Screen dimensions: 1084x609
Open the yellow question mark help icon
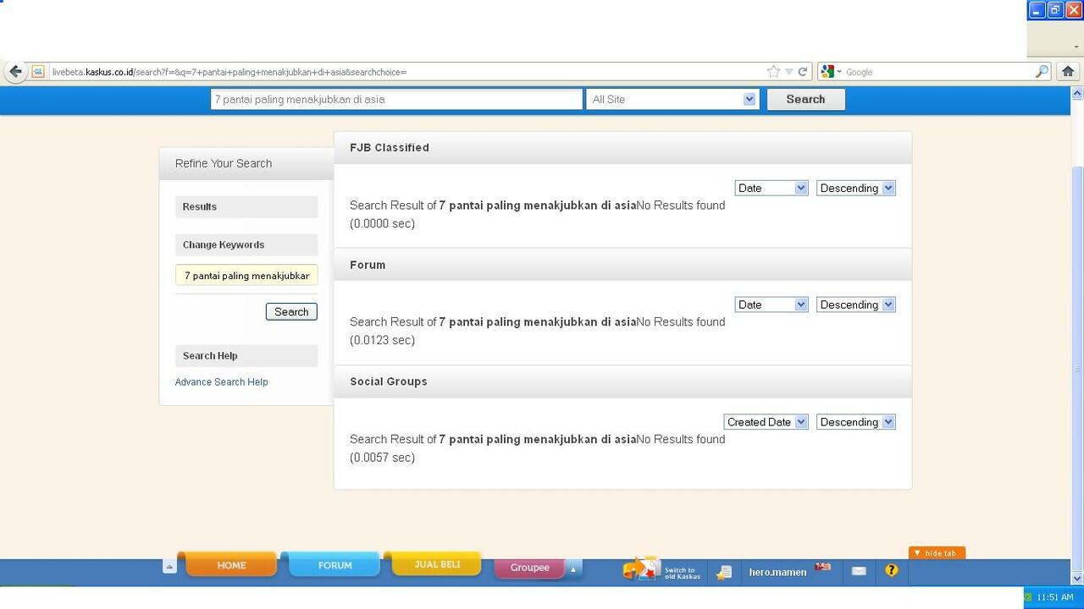tap(891, 570)
